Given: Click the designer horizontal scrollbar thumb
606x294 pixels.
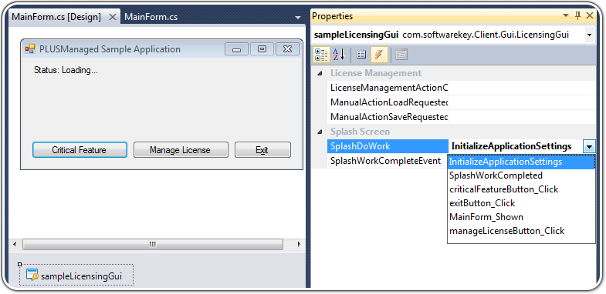Looking at the screenshot, I should click(153, 244).
